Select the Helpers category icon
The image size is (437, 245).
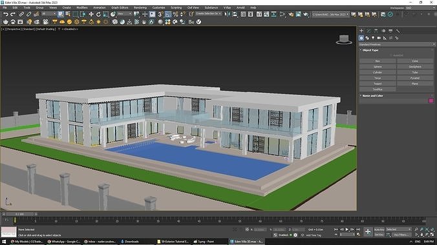pos(385,38)
